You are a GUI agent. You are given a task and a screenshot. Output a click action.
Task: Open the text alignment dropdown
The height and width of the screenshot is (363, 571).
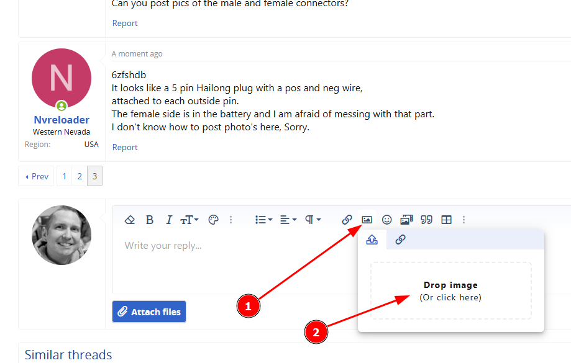288,220
